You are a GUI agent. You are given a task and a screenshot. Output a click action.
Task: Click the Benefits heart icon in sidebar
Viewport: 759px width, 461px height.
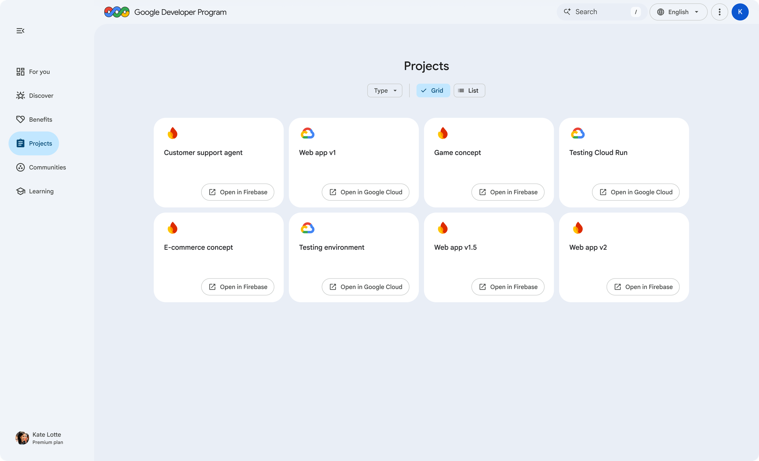tap(20, 119)
